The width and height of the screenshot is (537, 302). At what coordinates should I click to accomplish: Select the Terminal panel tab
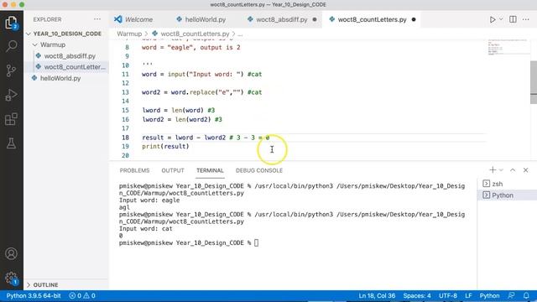pyautogui.click(x=210, y=170)
